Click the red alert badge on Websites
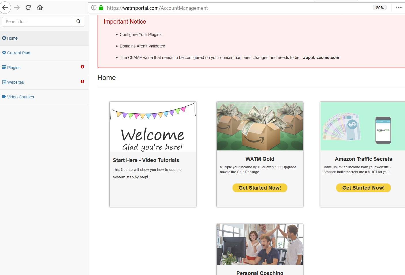The width and height of the screenshot is (405, 275). pyautogui.click(x=82, y=81)
